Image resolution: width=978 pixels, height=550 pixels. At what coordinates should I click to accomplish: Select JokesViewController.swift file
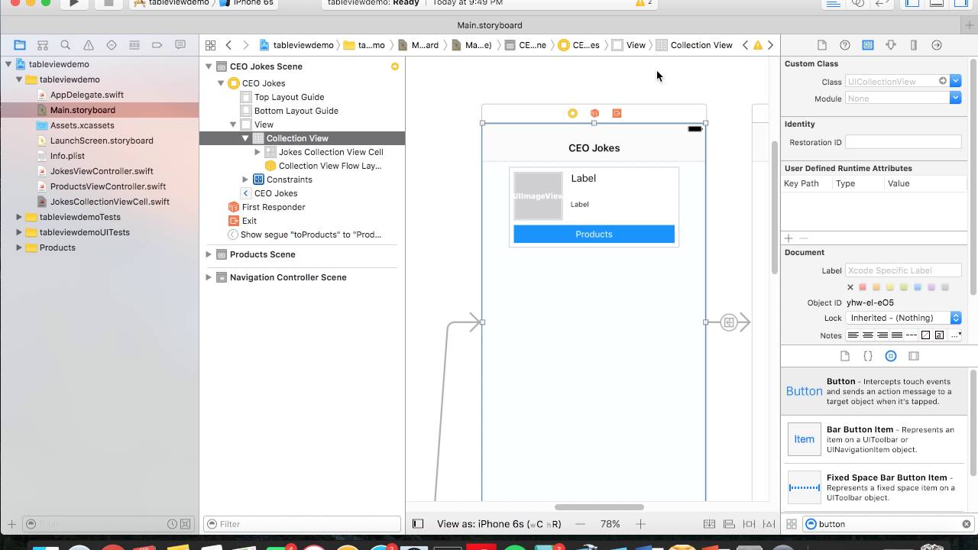tap(102, 171)
